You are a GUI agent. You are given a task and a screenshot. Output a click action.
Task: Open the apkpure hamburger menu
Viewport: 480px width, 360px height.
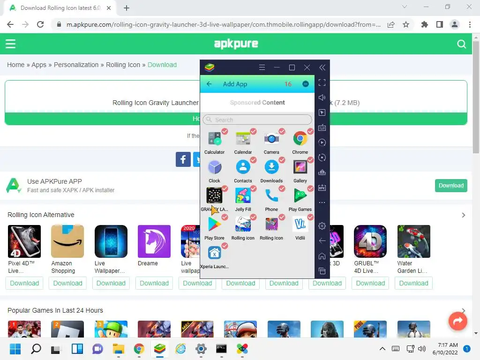10,44
